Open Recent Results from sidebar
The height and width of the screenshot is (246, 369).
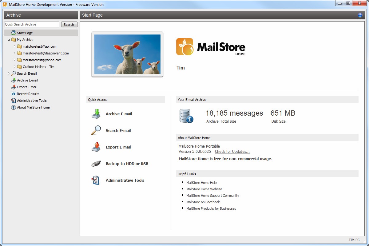tap(28, 94)
